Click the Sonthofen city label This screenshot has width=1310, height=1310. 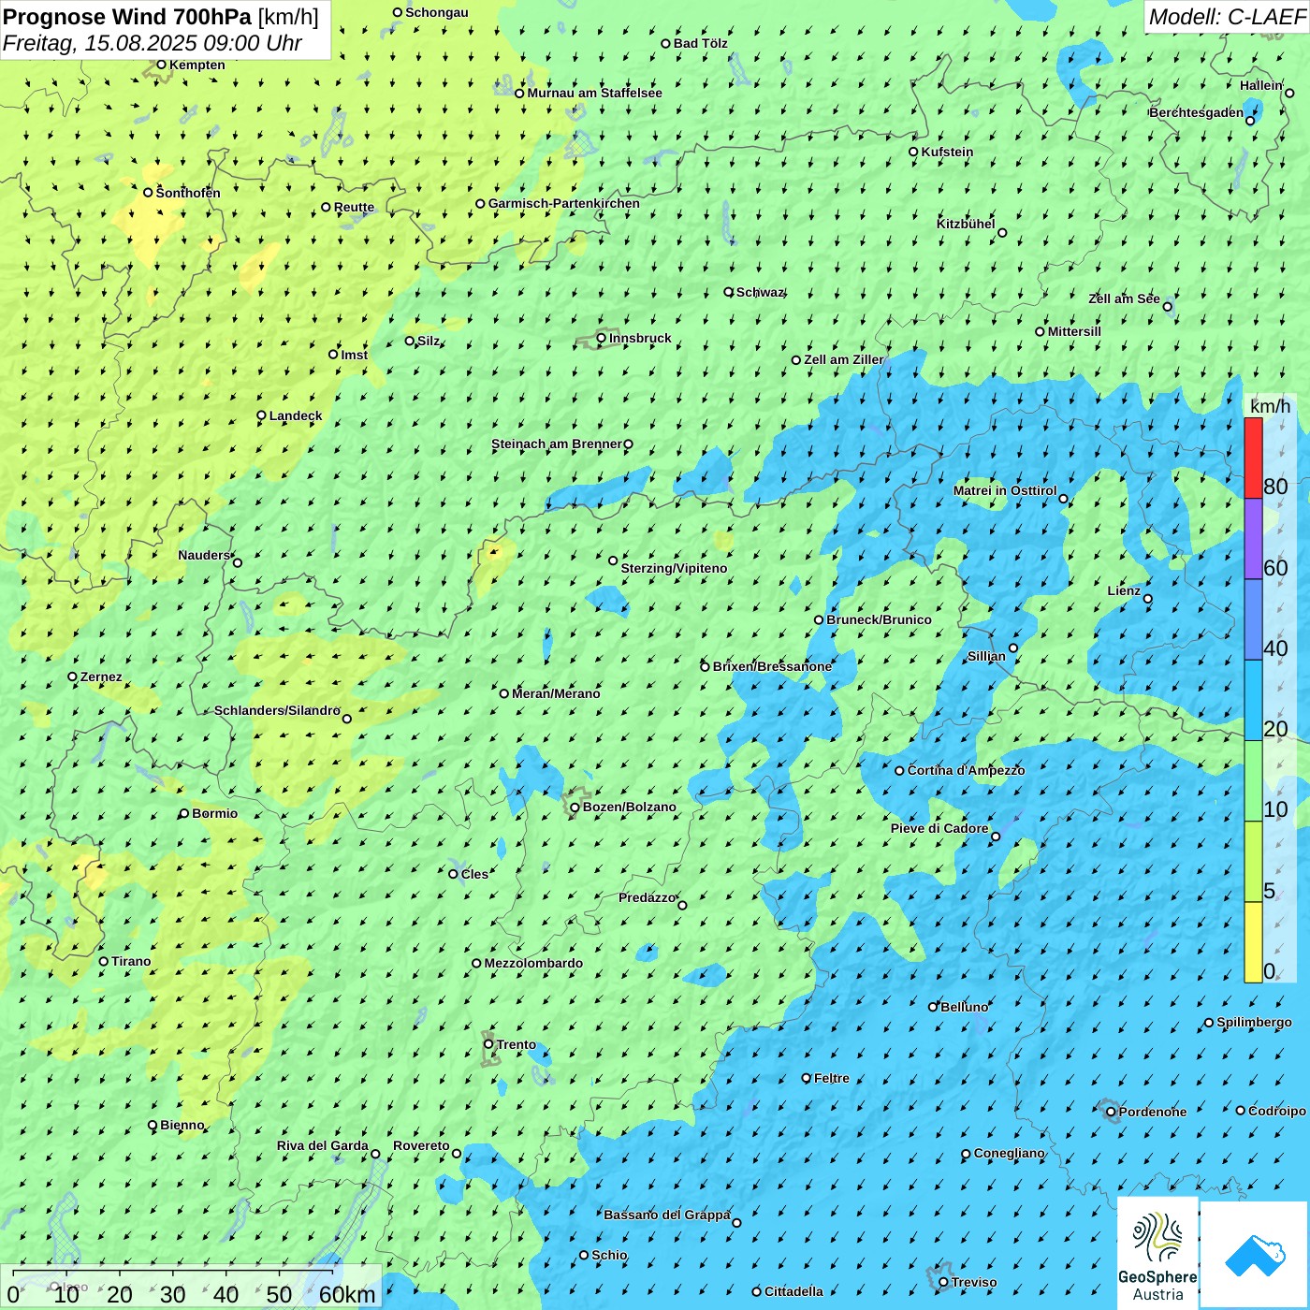[x=188, y=193]
